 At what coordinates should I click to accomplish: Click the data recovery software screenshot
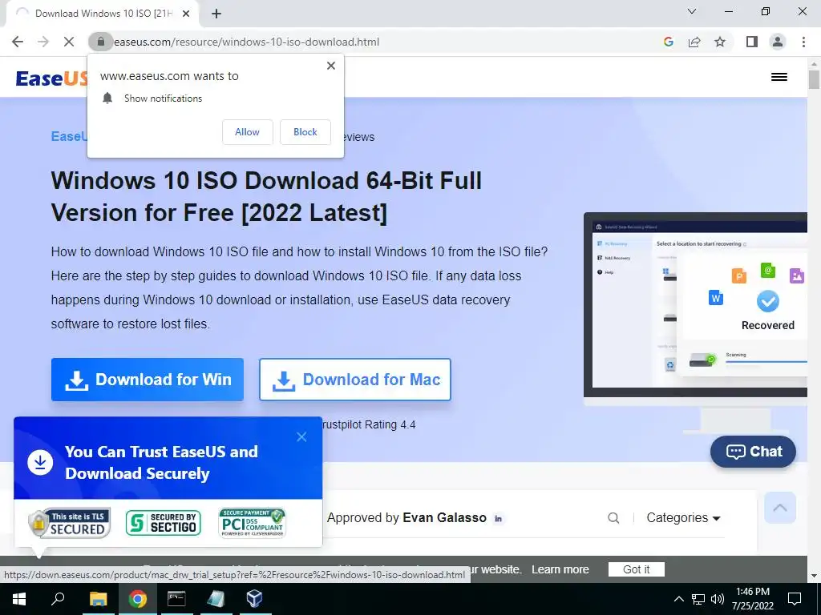coord(695,305)
